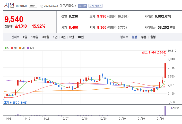The height and width of the screenshot is (124, 182).
Task: Click the lower limit price 5,770
Action: click(x=122, y=27)
